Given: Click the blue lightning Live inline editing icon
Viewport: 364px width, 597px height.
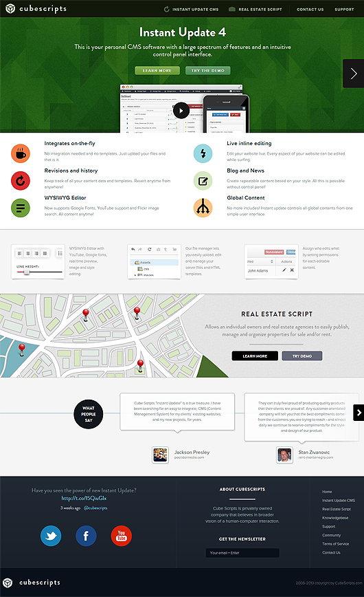Looking at the screenshot, I should 203,153.
